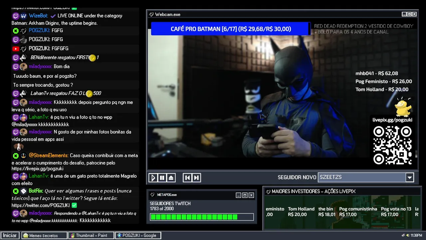Click Tom Holland R$ 20,00 in investor ticker
This screenshot has width=426, height=240.
(301, 212)
